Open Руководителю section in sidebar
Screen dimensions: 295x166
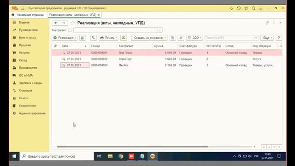28,30
